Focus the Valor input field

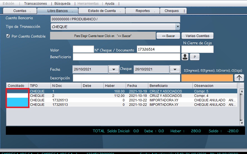coord(83,49)
